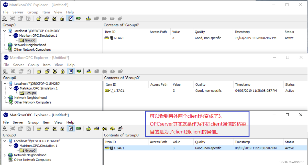This screenshot has height=166, width=308.
Task: Click the delete item crossed-tag icon, bottom window
Action: pos(104,129)
